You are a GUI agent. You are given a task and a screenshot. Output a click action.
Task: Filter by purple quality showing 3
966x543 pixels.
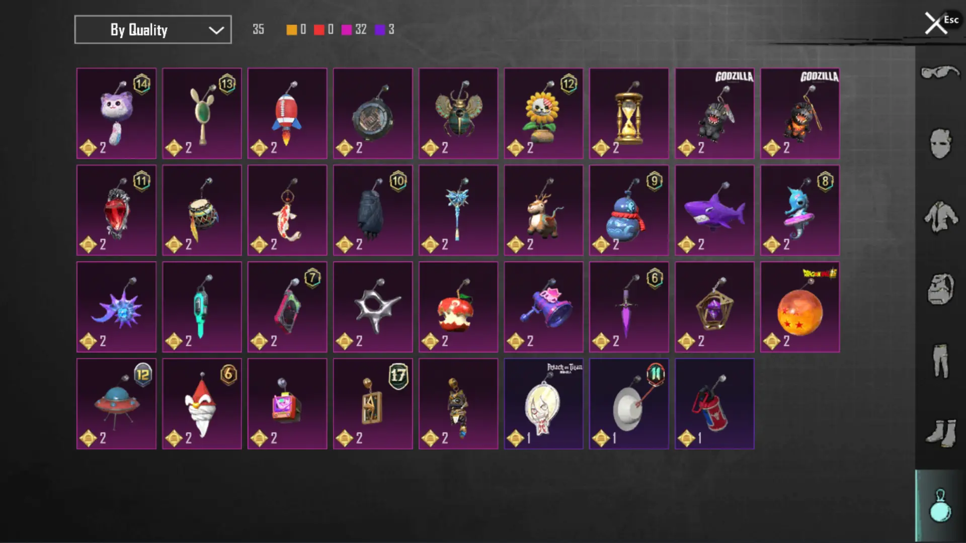tap(385, 30)
